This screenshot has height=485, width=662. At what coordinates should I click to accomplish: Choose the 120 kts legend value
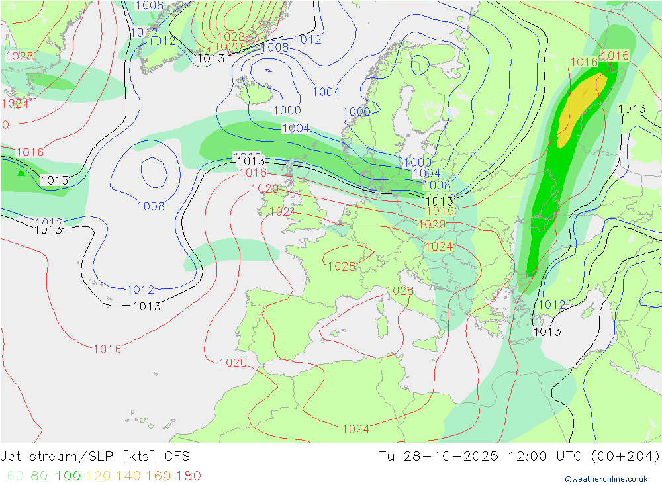point(98,476)
